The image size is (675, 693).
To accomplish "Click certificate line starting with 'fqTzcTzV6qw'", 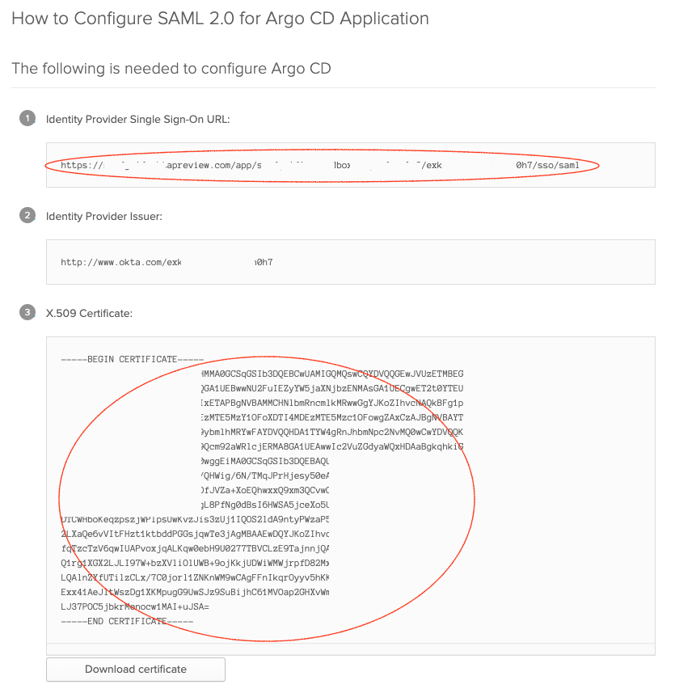I will 195,548.
